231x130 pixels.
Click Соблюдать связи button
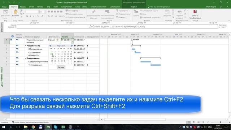(74, 14)
